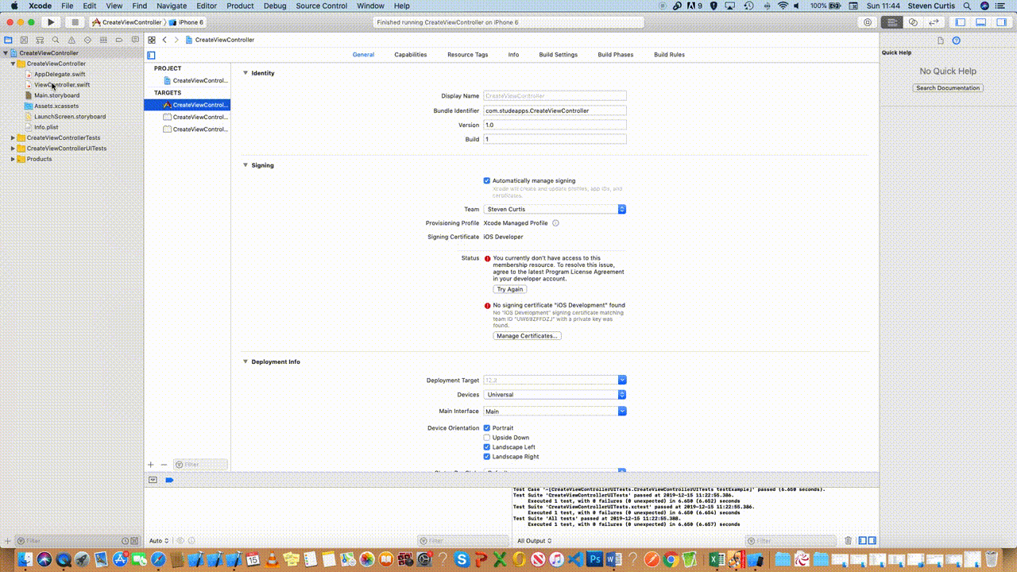Screen dimensions: 1017x572
Task: Select AppDelegate.swift in navigator
Action: pos(60,75)
